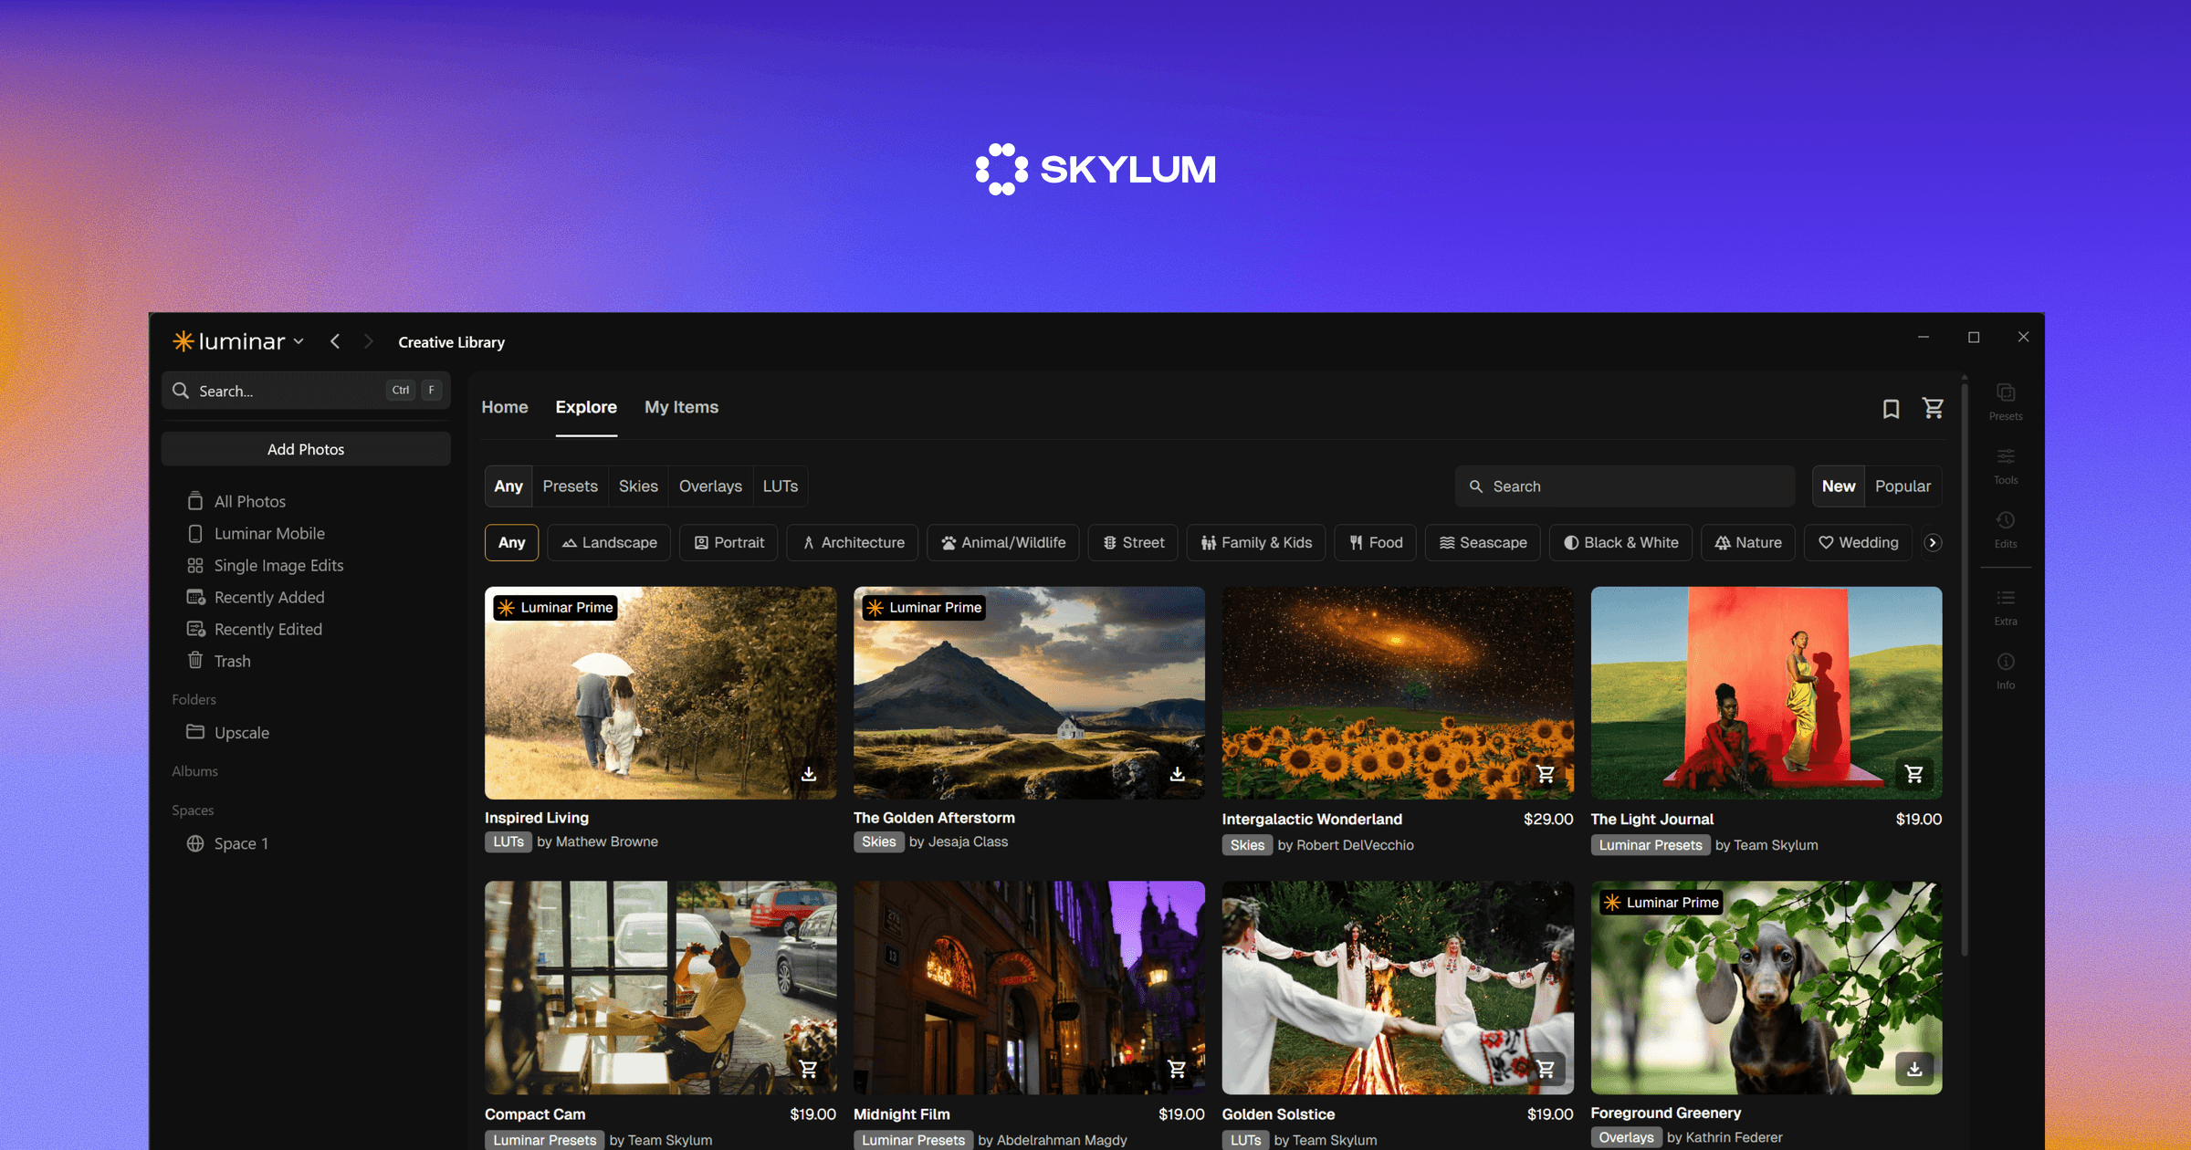
Task: Click the sidebar search magnifier icon
Action: pos(181,391)
